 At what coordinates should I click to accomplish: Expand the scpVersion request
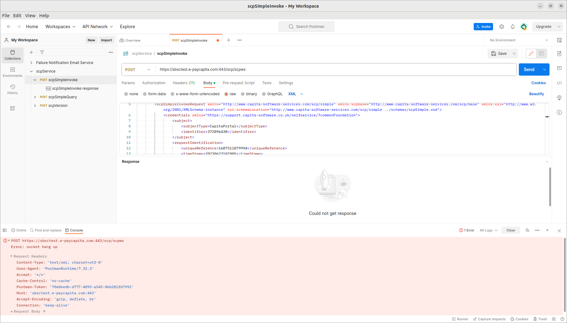(35, 106)
